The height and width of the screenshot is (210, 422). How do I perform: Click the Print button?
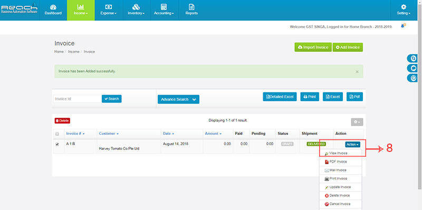tap(310, 97)
